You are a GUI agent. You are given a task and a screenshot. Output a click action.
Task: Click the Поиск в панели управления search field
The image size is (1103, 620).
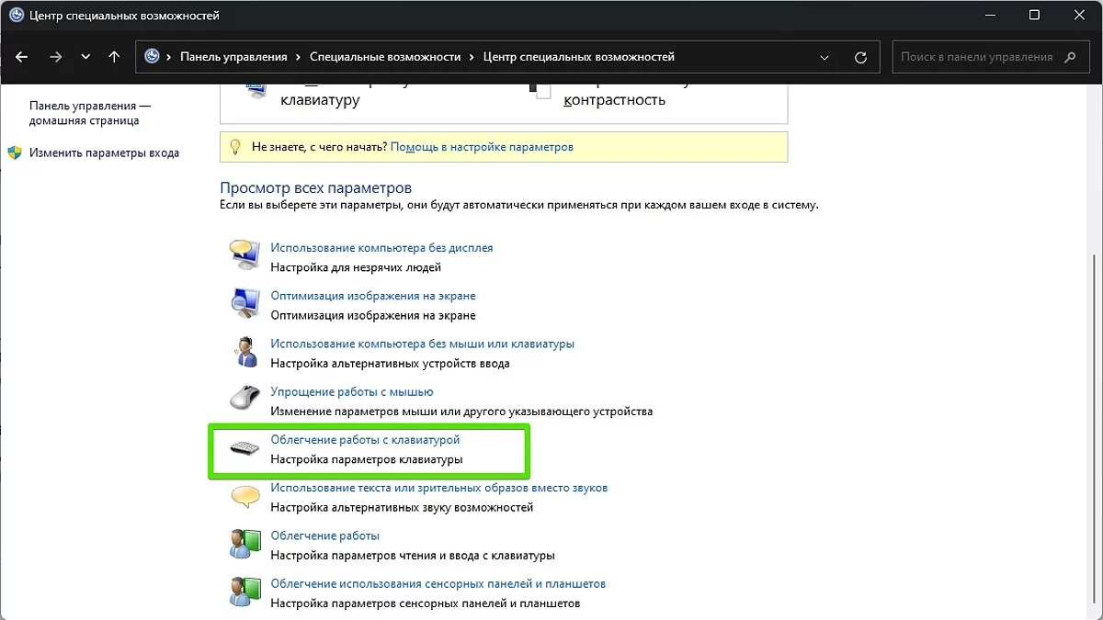click(976, 57)
